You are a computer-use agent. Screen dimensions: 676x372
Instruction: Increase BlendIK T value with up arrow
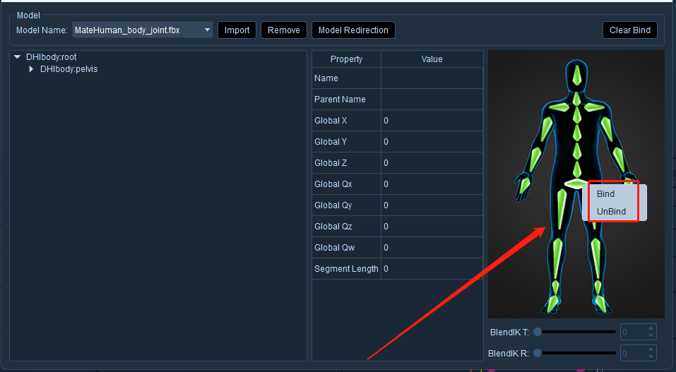[651, 329]
